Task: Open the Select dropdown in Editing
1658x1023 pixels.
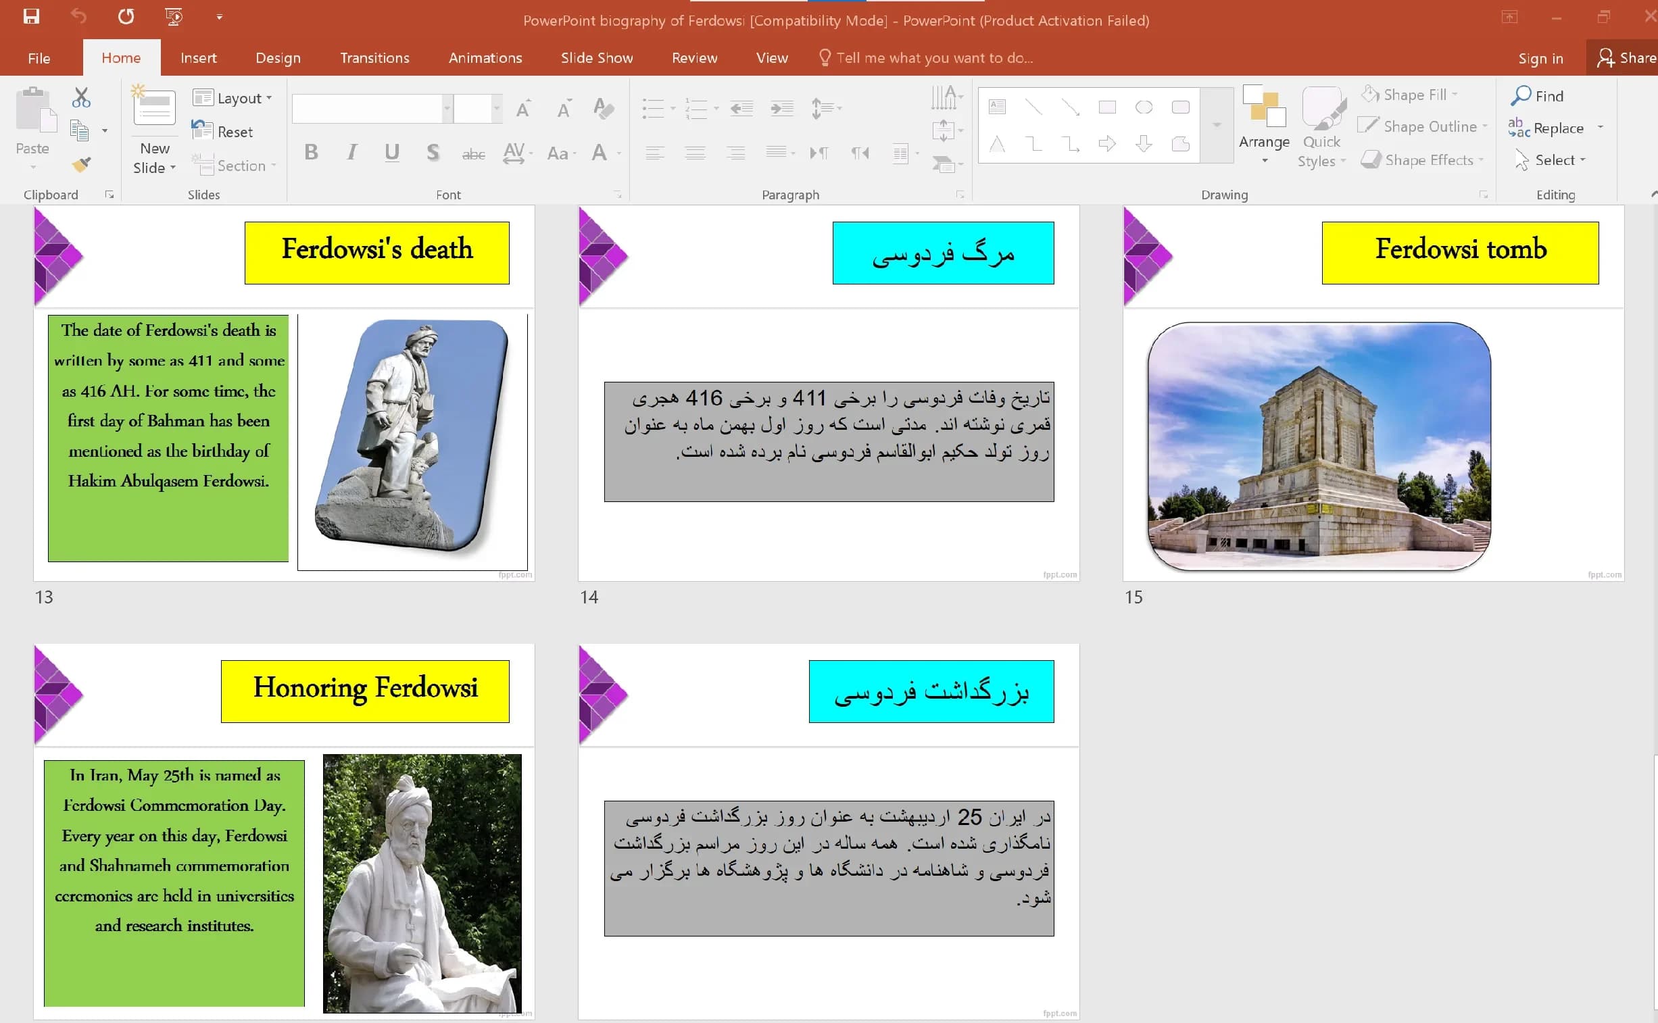Action: tap(1551, 159)
